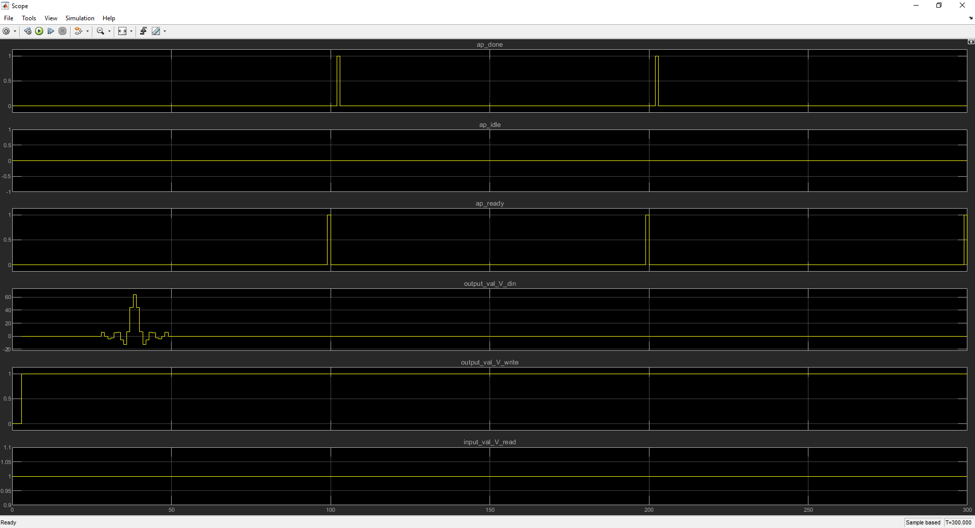This screenshot has height=528, width=975.
Task: Open the Tools menu
Action: (x=29, y=18)
